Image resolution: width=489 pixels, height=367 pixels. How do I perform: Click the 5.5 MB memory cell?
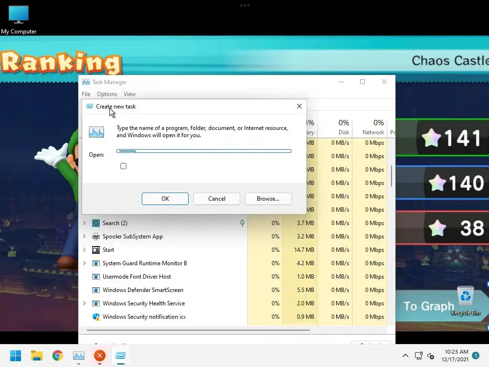point(305,290)
